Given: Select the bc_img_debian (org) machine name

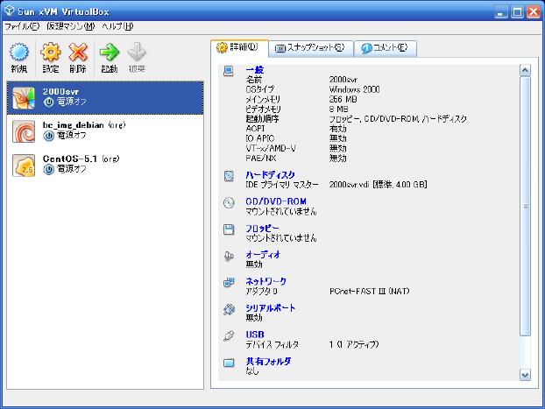Looking at the screenshot, I should pyautogui.click(x=84, y=125).
